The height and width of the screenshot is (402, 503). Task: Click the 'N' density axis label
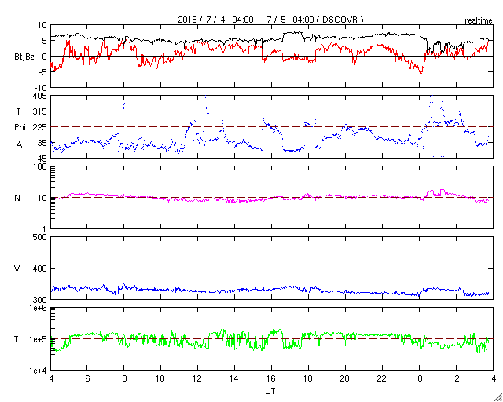coord(17,198)
